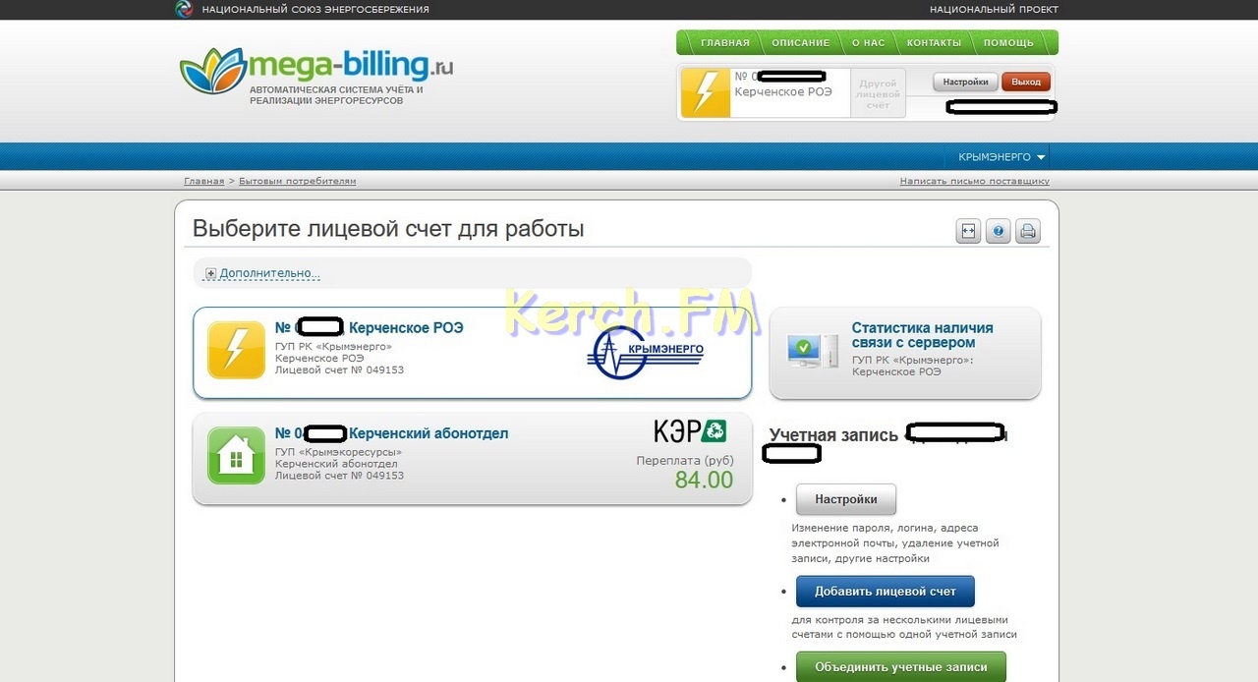Viewport: 1258px width, 682px height.
Task: Click the yellow lightning icon in the header account box
Action: coord(706,92)
